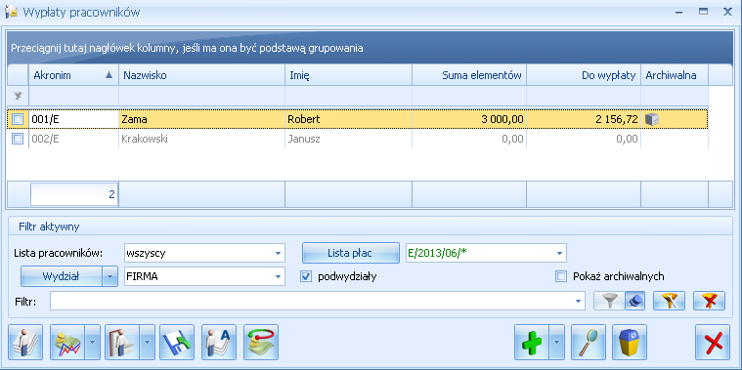Click the money with red loop icon

pos(261,342)
